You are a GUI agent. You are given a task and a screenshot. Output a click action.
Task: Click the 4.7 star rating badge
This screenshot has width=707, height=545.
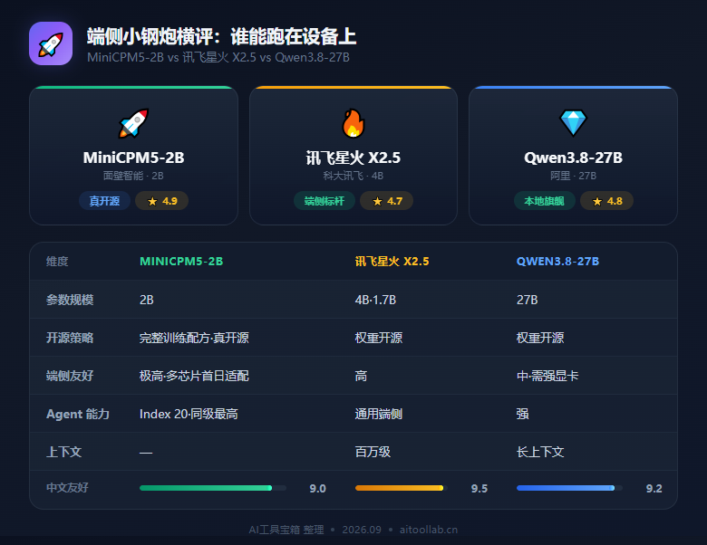[386, 201]
